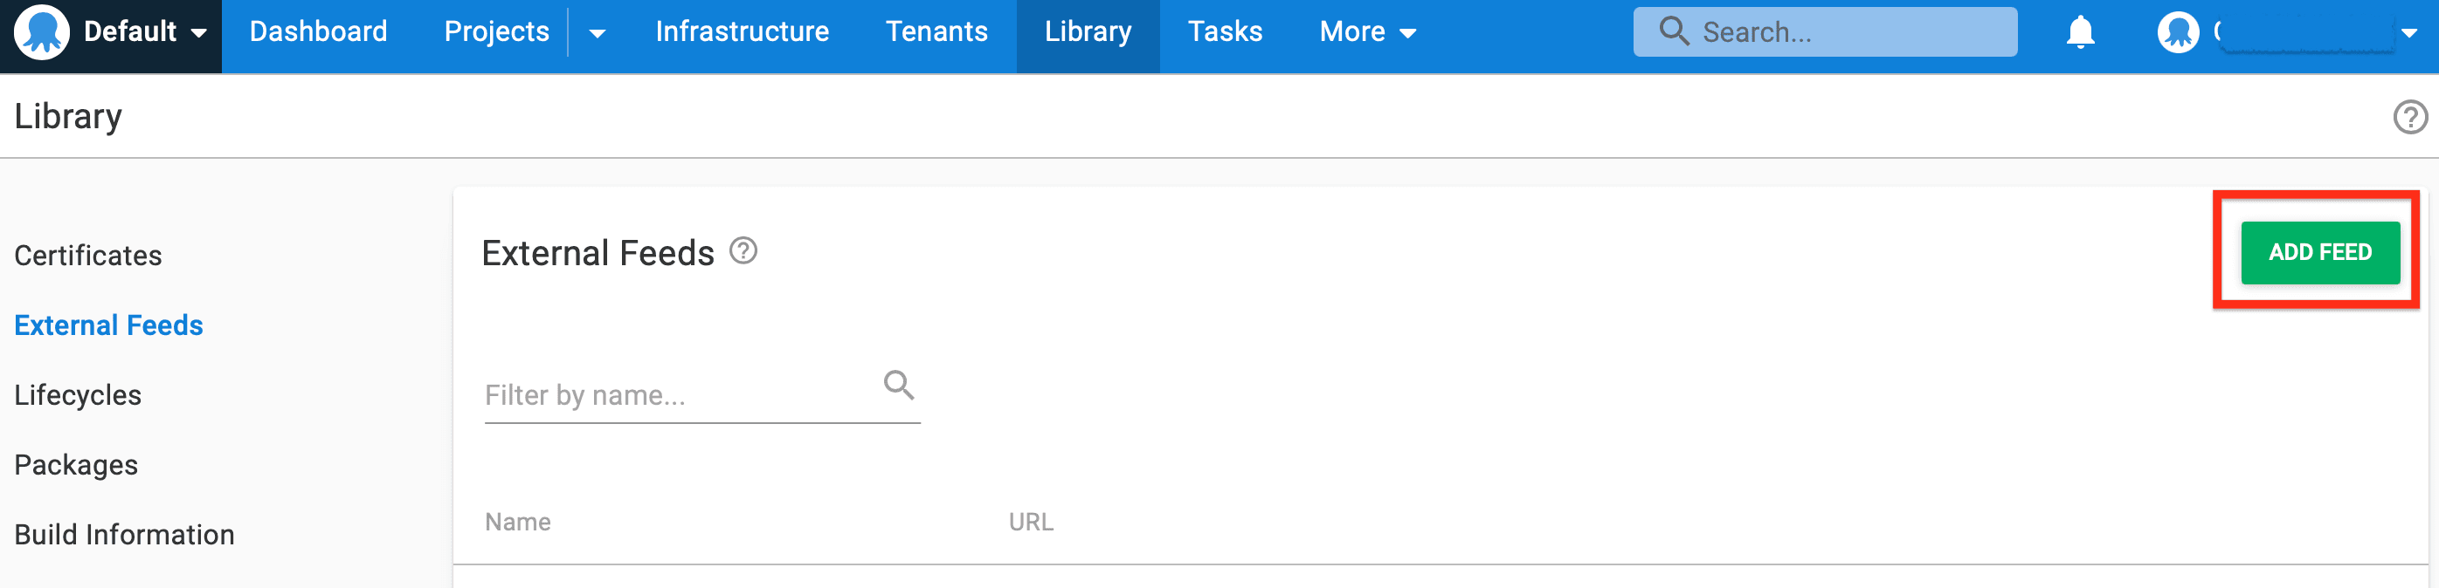Navigate to Build Information

pyautogui.click(x=124, y=535)
